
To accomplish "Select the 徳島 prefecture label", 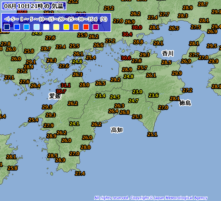I will [x=185, y=103].
